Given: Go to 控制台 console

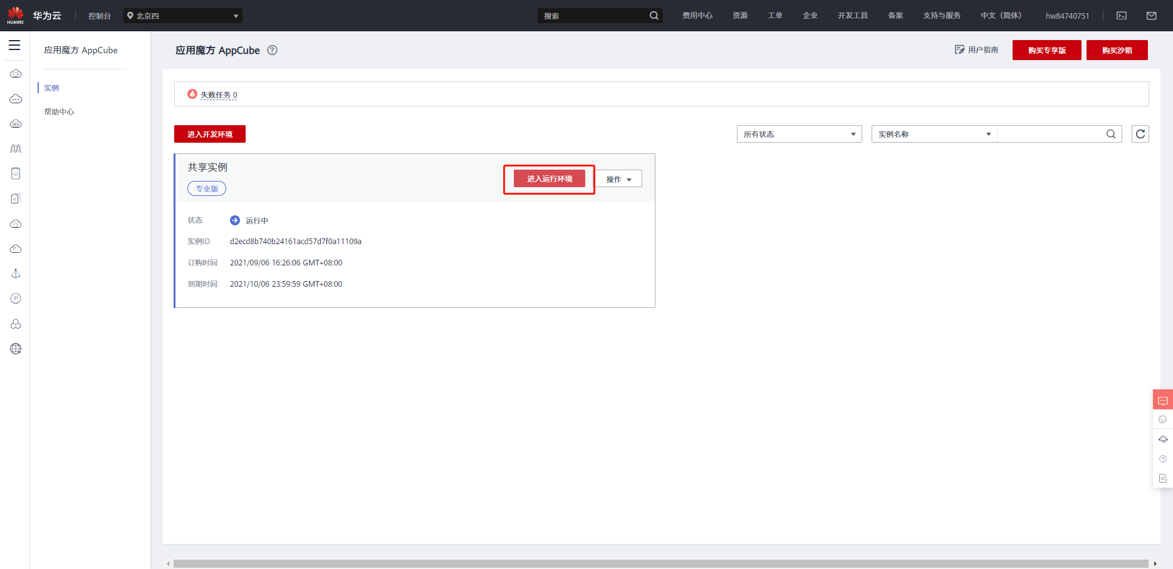Looking at the screenshot, I should tap(100, 16).
